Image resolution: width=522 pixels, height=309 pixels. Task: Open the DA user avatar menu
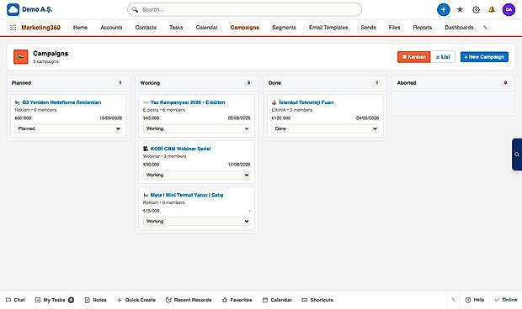pos(509,9)
